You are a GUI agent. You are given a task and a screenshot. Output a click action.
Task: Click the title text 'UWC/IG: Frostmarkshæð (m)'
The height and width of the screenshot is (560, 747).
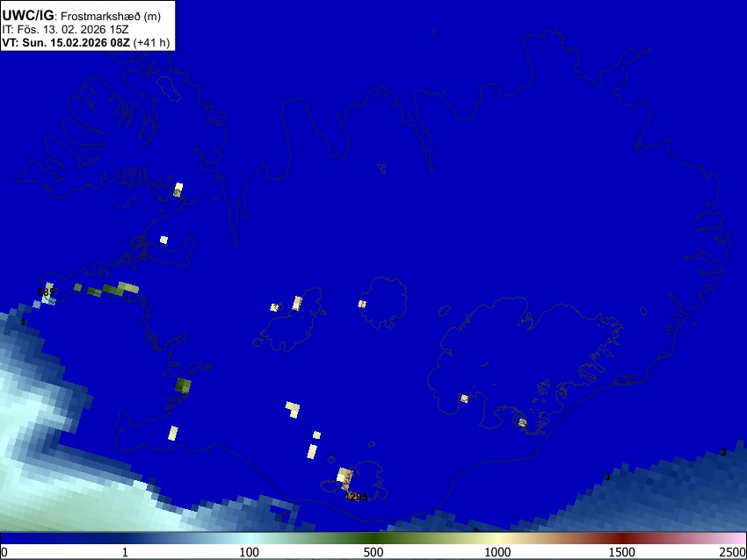point(82,16)
